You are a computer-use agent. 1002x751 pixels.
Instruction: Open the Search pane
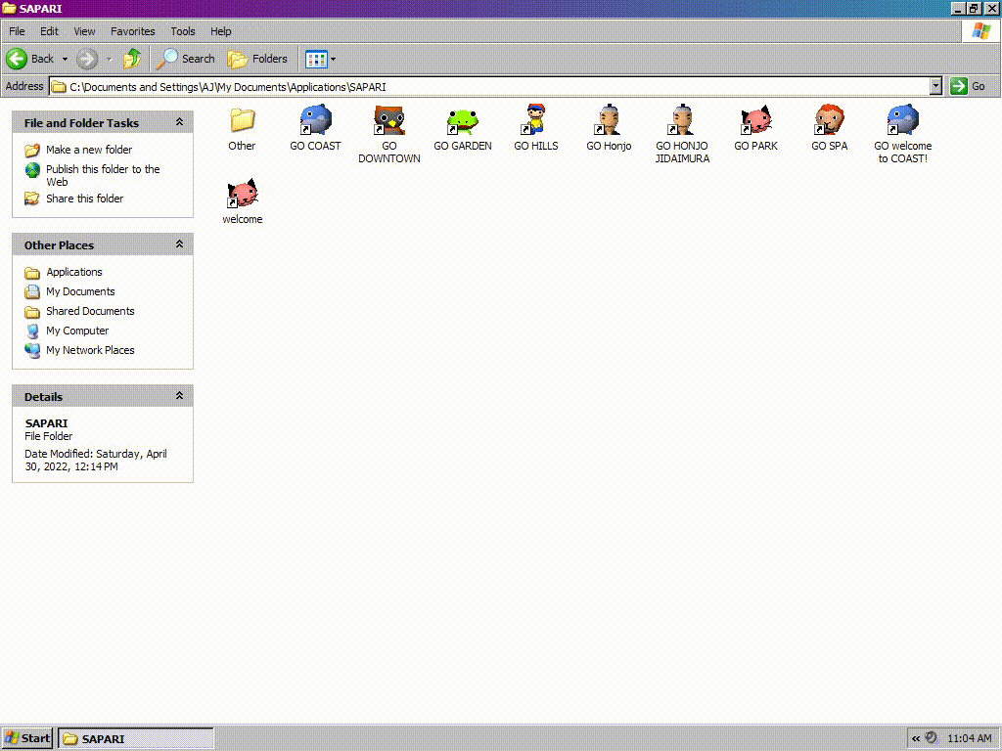coord(186,59)
